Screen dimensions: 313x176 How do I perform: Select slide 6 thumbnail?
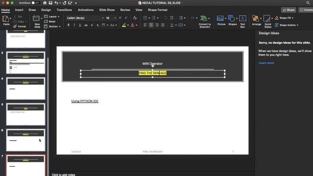pyautogui.click(x=26, y=140)
